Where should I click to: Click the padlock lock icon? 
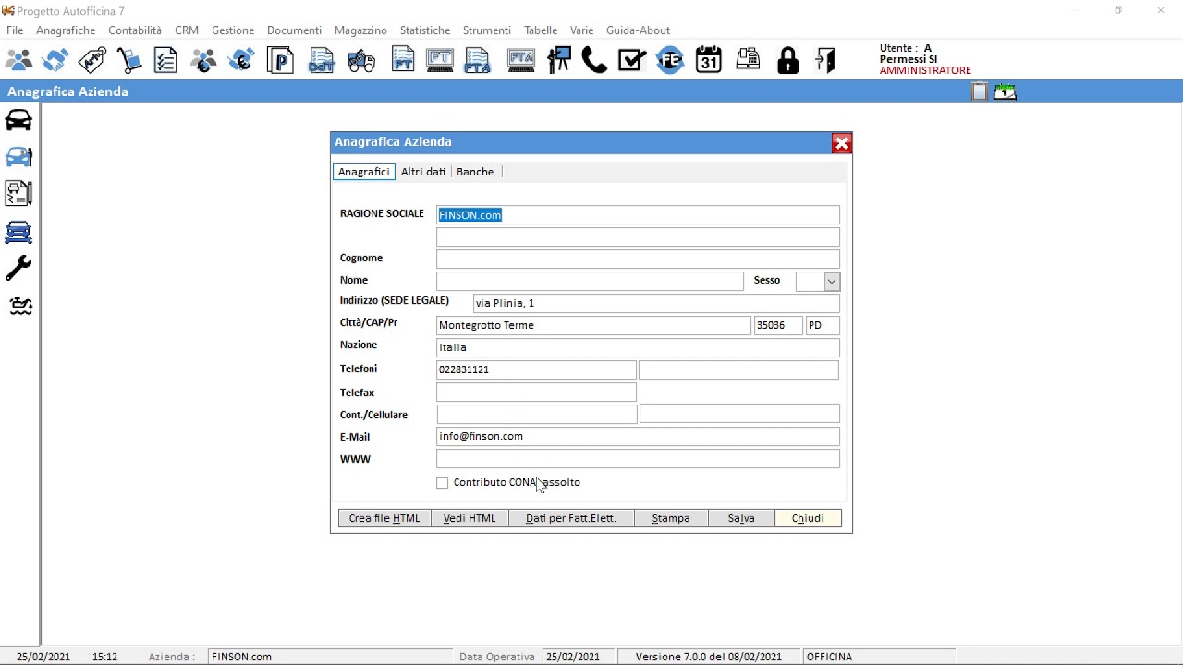pos(787,61)
